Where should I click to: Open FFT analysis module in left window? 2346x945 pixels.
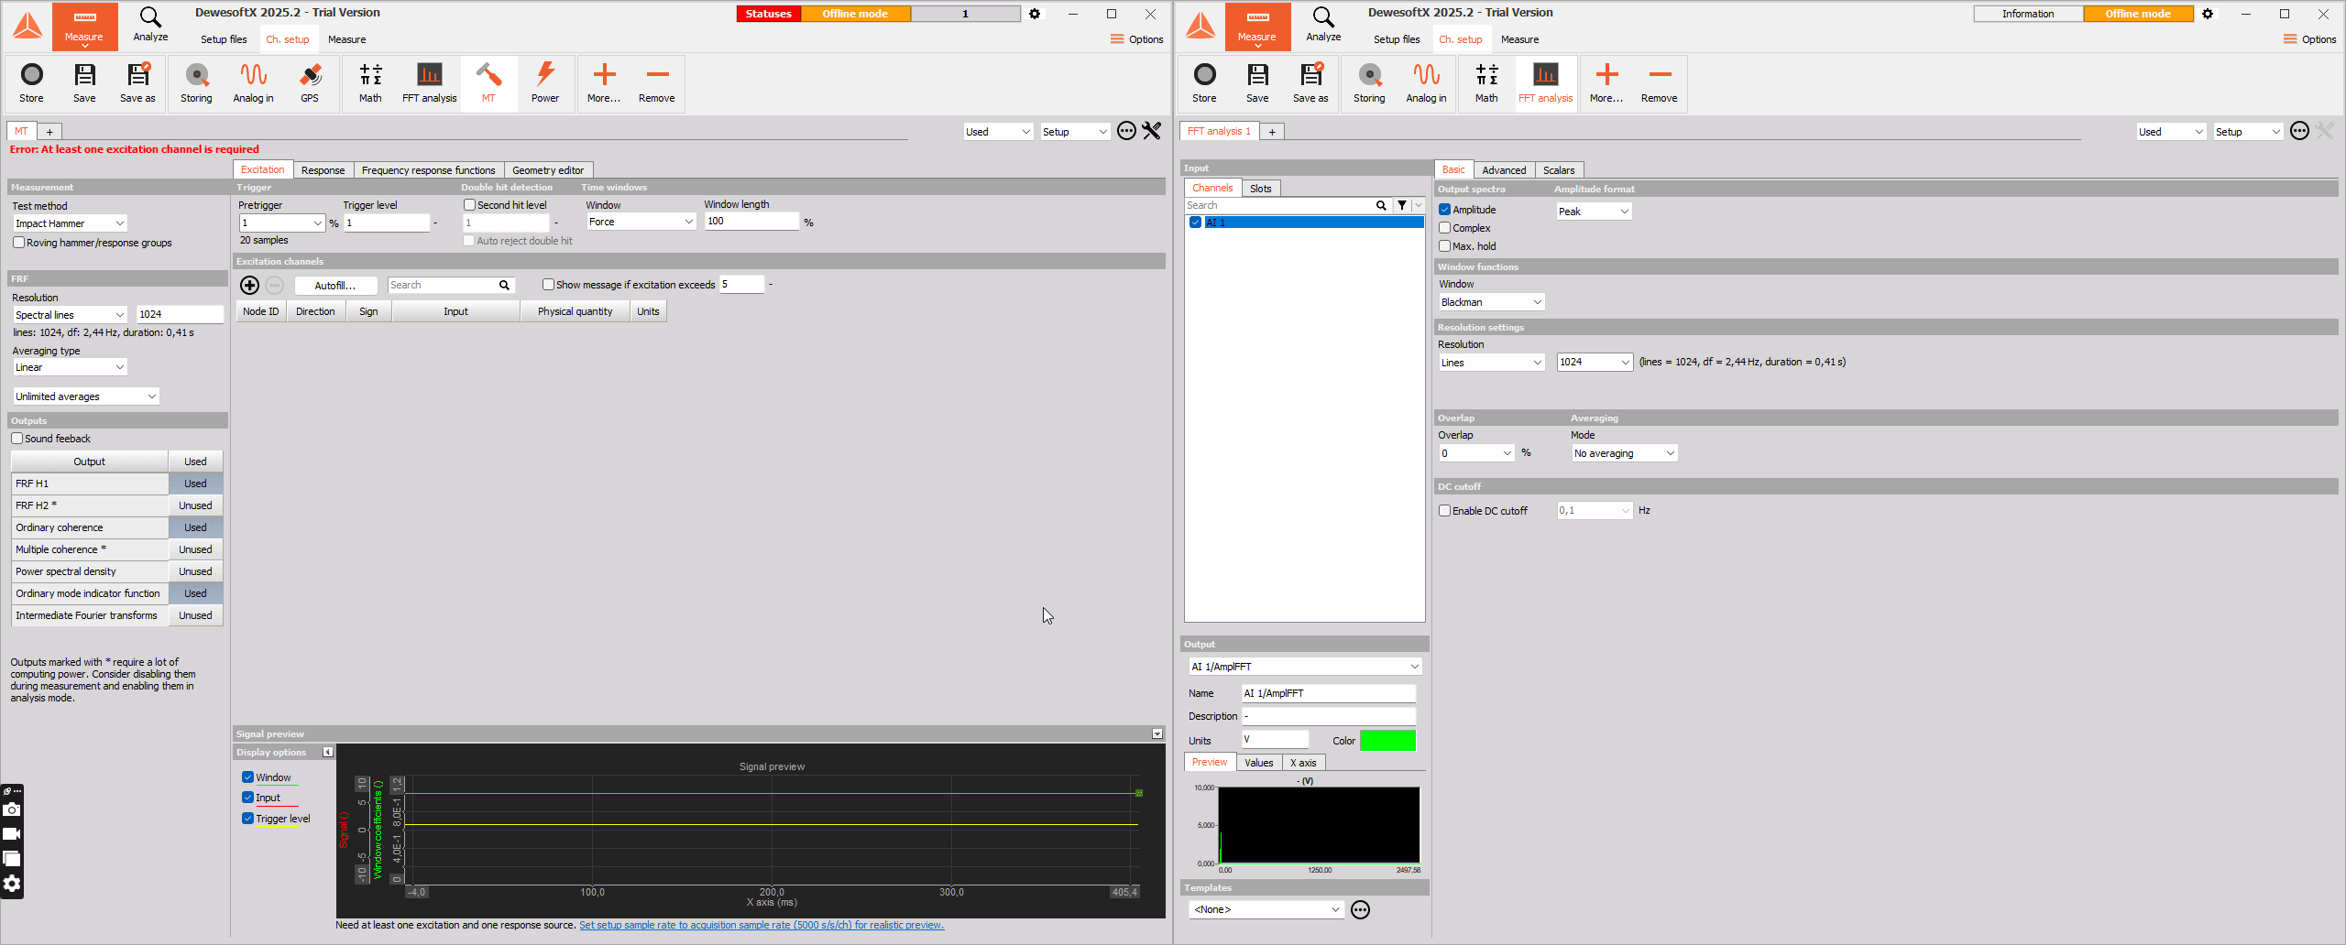pos(429,83)
